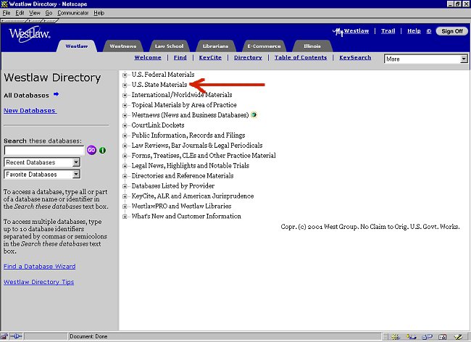Expand Forms, Treatises, CLEs practice material
The image size is (471, 342).
125,156
